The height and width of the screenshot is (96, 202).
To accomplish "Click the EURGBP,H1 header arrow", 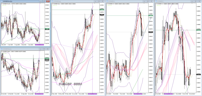I will 156,4.
